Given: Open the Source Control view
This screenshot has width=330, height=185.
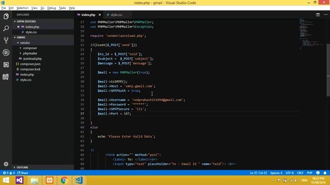Looking at the screenshot, I should (x=6, y=40).
